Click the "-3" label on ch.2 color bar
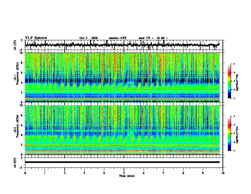This screenshot has width=251, height=194. (x=234, y=116)
